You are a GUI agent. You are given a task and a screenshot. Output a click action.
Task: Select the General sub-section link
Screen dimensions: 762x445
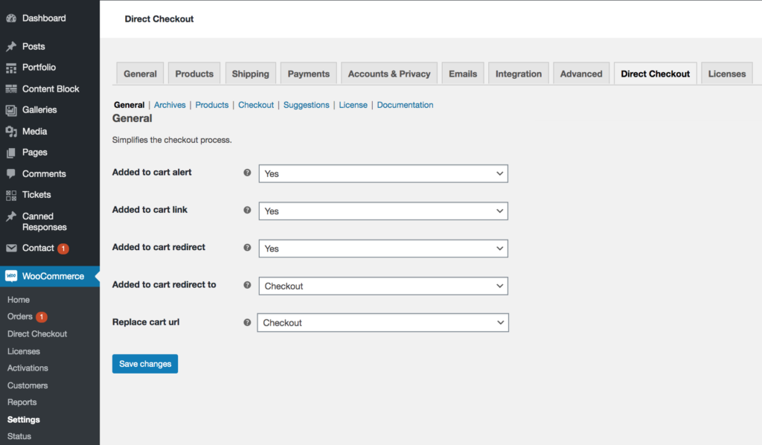coord(129,105)
